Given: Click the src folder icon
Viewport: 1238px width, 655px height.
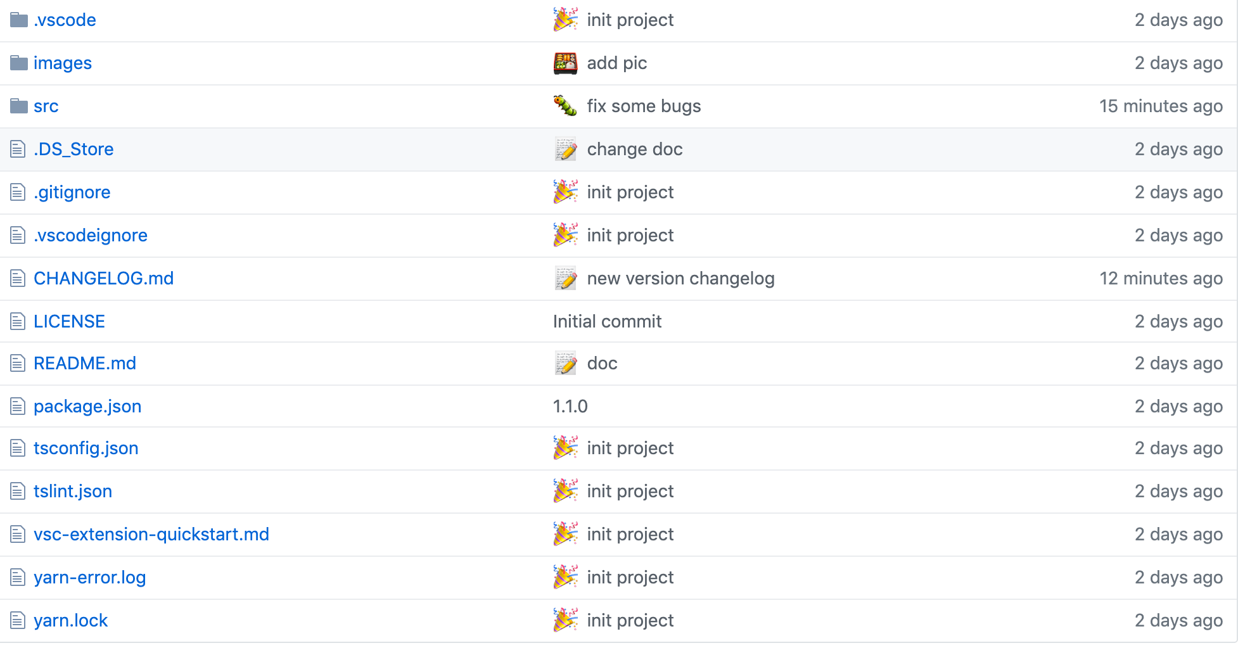Looking at the screenshot, I should point(18,106).
